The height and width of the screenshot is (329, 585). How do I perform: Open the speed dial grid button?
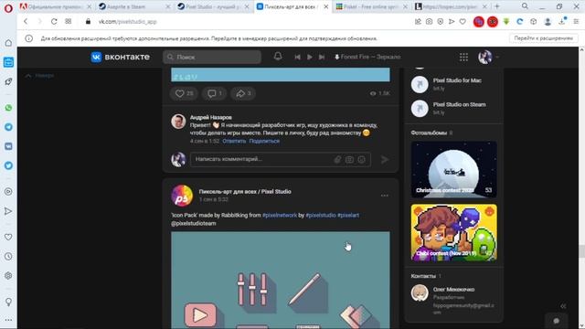coord(68,22)
